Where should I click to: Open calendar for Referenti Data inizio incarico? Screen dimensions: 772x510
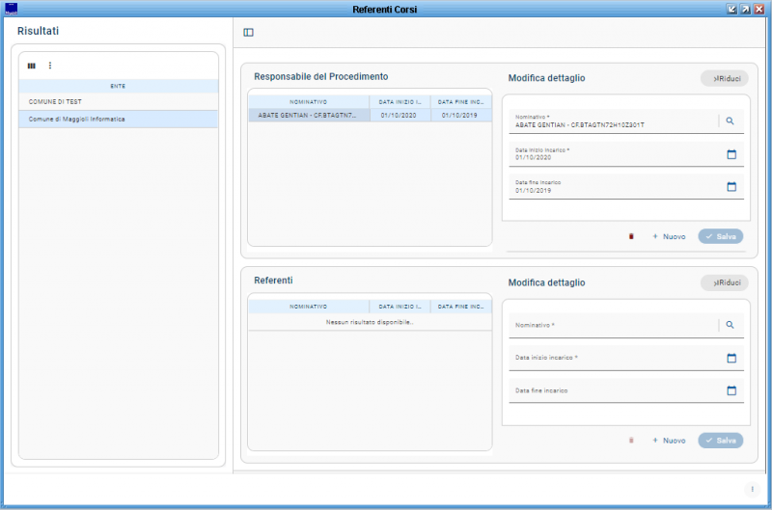click(731, 359)
